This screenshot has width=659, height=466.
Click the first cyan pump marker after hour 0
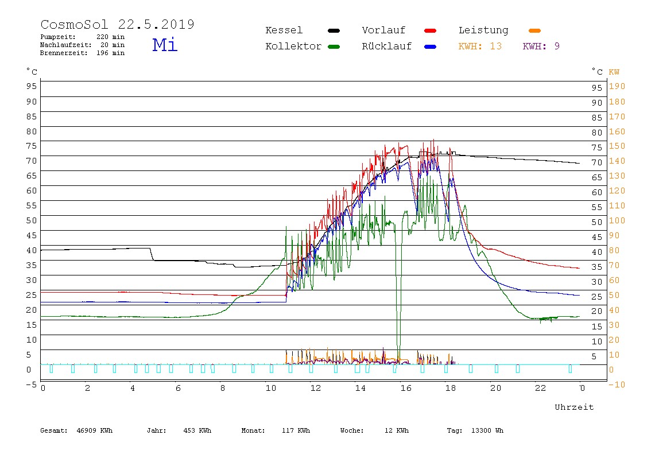[x=51, y=369]
